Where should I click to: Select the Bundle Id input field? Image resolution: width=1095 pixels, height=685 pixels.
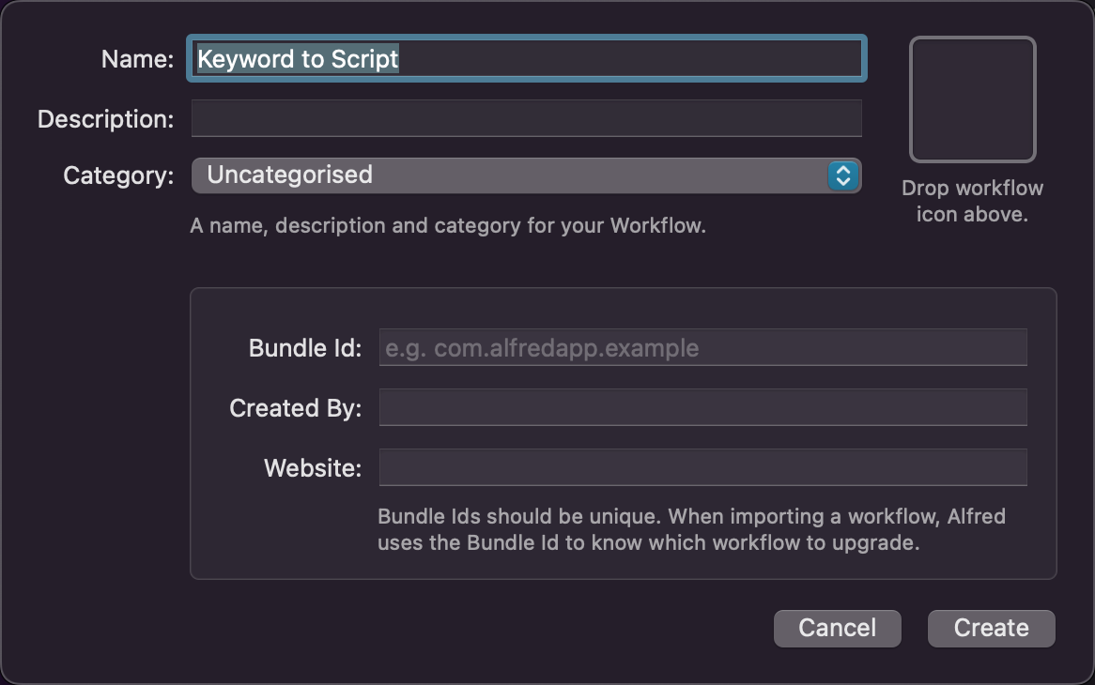point(702,348)
